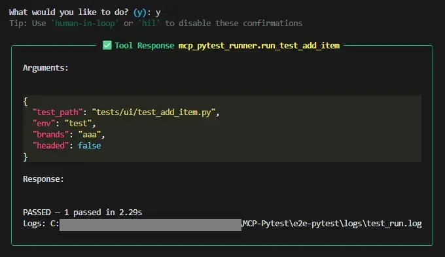Click the 'Logs: C:' label
Screen dimensions: 445x257
[x=41, y=224]
